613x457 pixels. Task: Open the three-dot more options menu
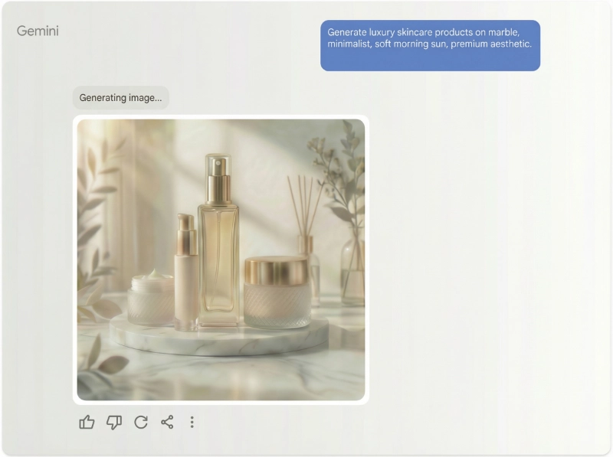(192, 422)
